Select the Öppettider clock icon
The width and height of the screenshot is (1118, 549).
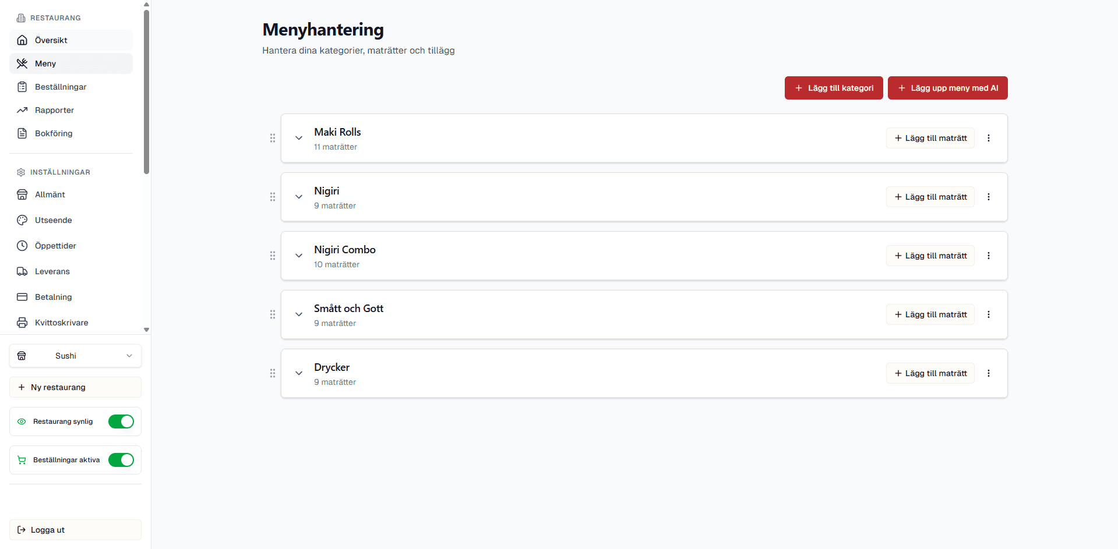point(22,245)
